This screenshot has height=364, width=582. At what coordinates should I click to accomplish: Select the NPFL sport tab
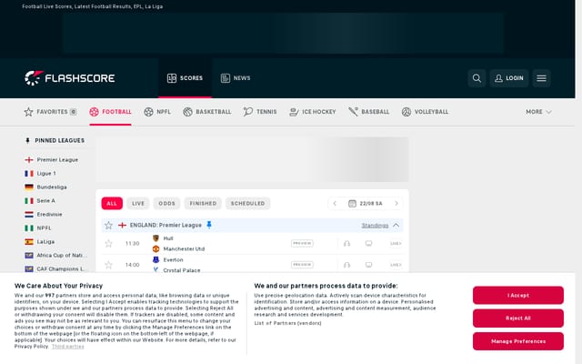(x=157, y=112)
